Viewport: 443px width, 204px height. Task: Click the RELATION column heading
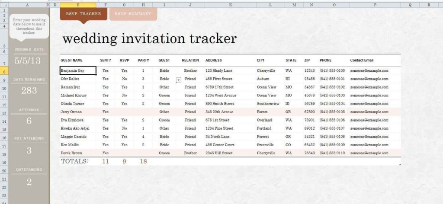pyautogui.click(x=190, y=61)
